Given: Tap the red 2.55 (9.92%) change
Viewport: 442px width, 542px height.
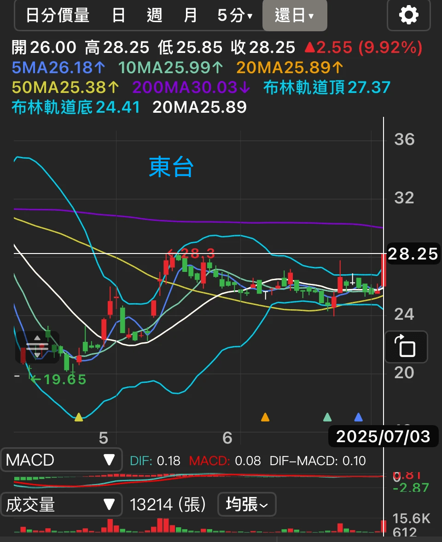Looking at the screenshot, I should tap(363, 47).
